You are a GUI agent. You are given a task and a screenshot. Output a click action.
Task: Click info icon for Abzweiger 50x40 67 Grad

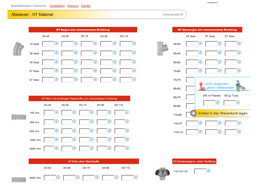pyautogui.click(x=220, y=53)
